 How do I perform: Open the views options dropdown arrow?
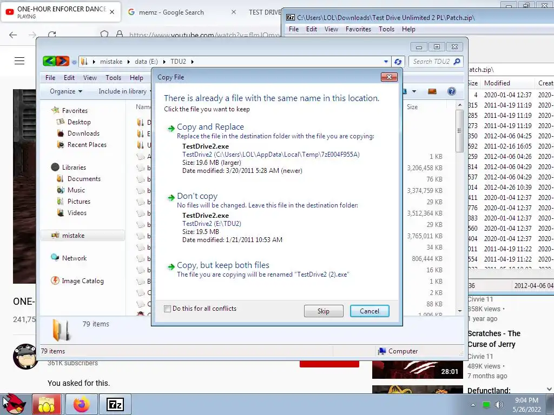[414, 91]
